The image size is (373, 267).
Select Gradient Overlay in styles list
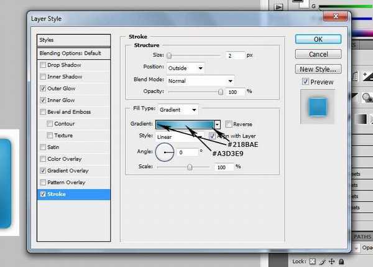pyautogui.click(x=68, y=171)
